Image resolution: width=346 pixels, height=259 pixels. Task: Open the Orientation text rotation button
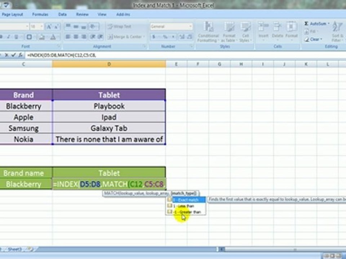pyautogui.click(x=94, y=27)
